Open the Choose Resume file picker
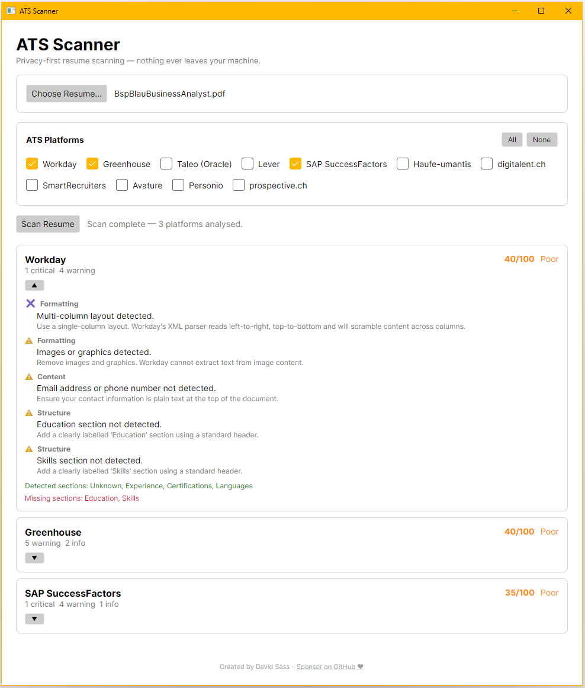The height and width of the screenshot is (688, 585). pos(66,94)
